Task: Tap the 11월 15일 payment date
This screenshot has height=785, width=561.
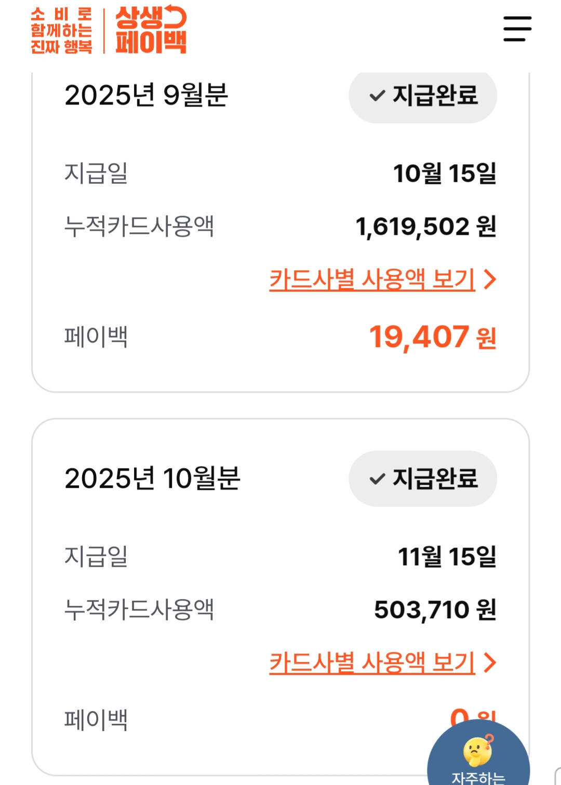Action: 447,556
